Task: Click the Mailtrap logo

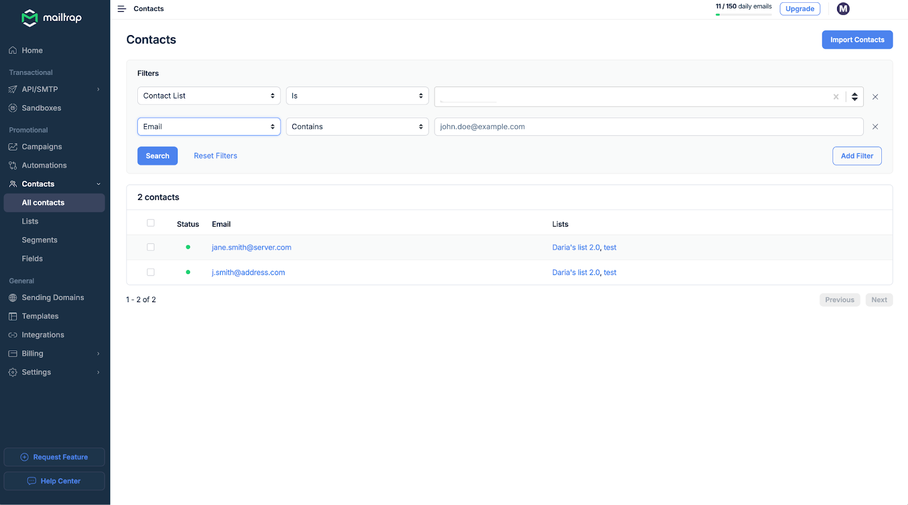Action: [52, 18]
